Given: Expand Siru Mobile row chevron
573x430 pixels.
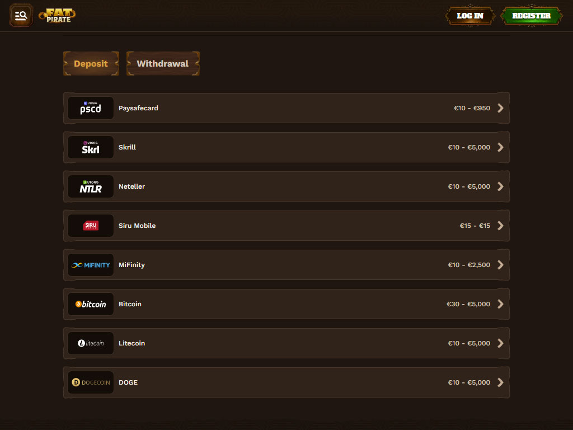Looking at the screenshot, I should 501,226.
